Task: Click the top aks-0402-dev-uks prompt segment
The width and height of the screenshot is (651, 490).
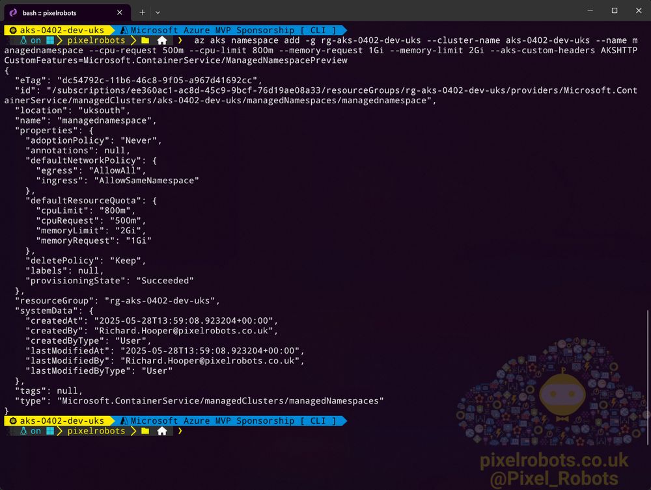Action: point(58,31)
